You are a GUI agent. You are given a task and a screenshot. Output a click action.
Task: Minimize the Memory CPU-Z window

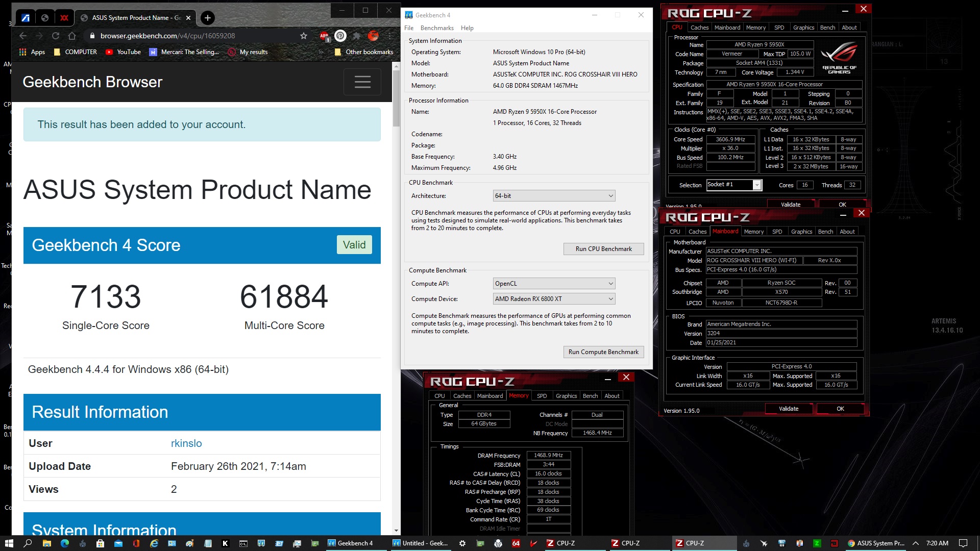(x=607, y=378)
